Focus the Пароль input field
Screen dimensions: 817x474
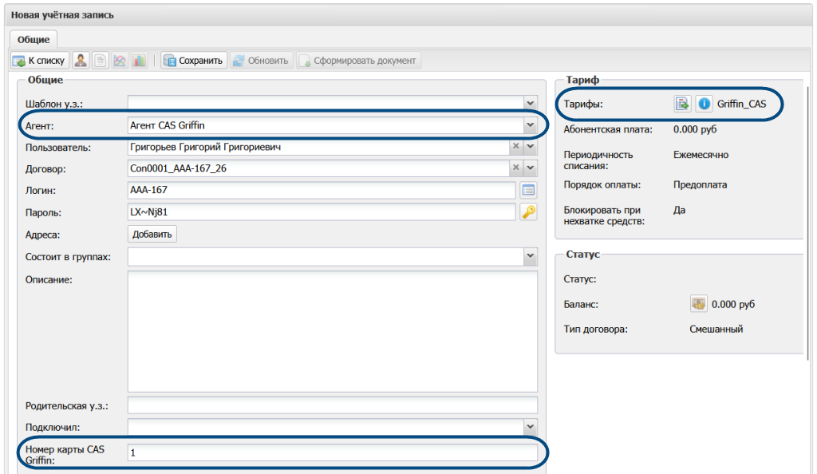pos(322,212)
